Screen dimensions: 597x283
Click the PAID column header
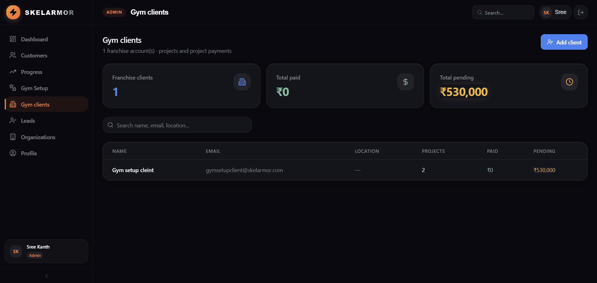click(493, 151)
